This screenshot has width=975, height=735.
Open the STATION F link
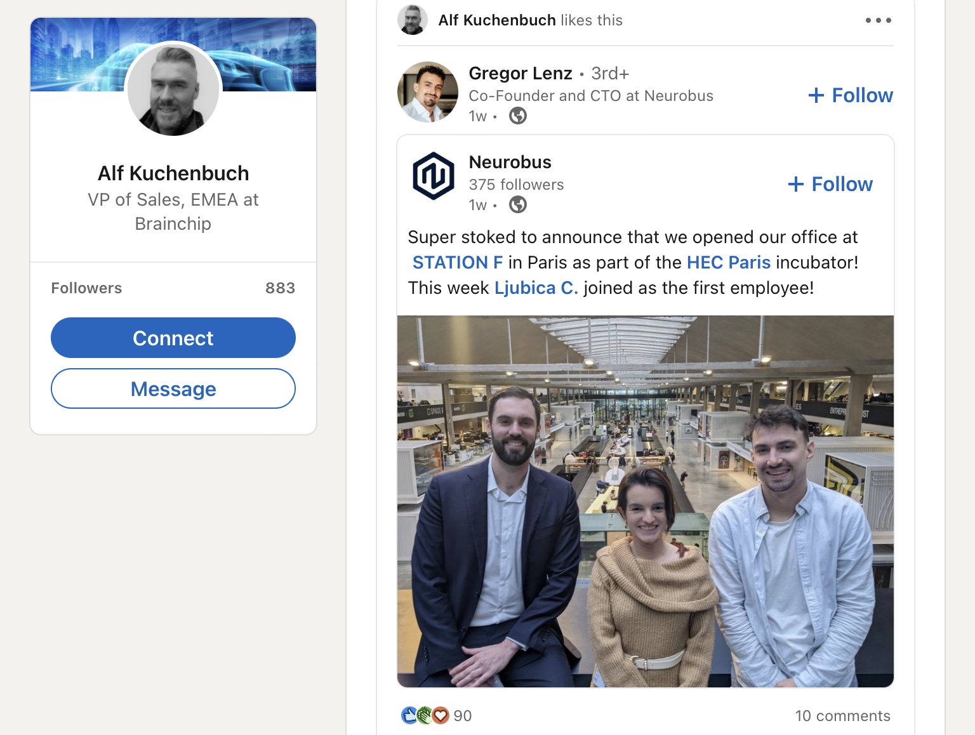click(457, 262)
